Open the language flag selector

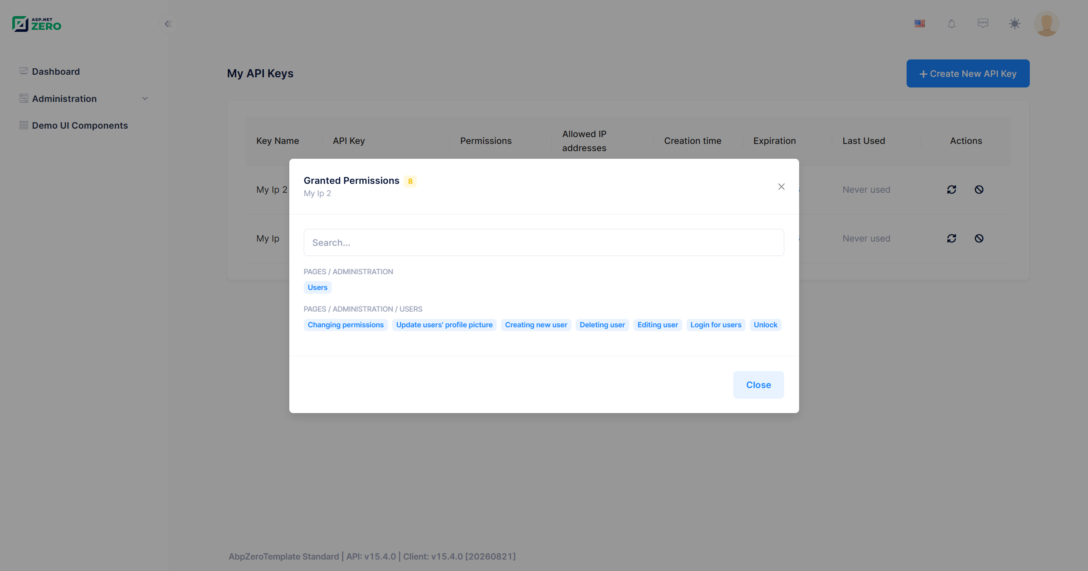pos(920,24)
